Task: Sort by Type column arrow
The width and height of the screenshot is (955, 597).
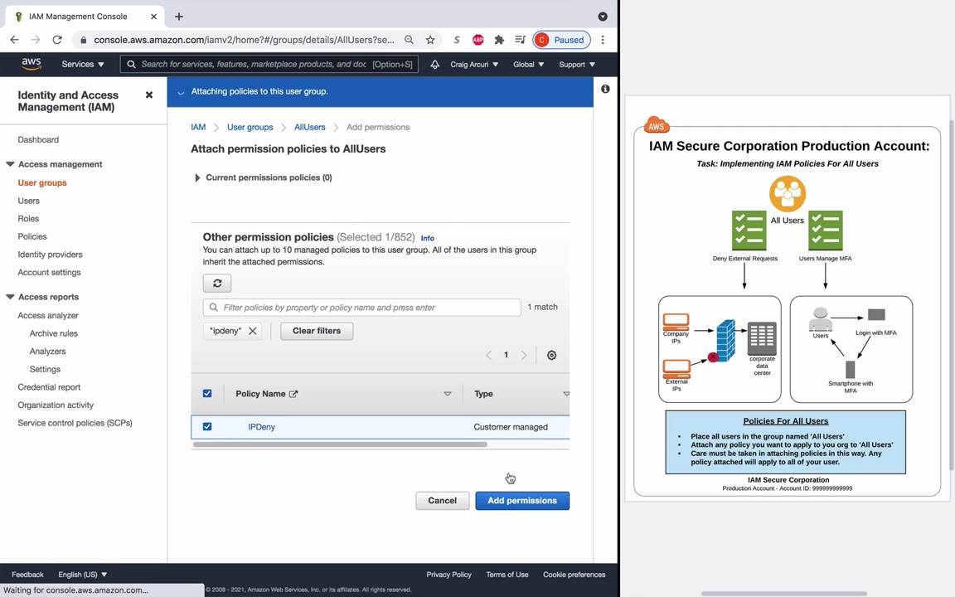Action: [566, 394]
